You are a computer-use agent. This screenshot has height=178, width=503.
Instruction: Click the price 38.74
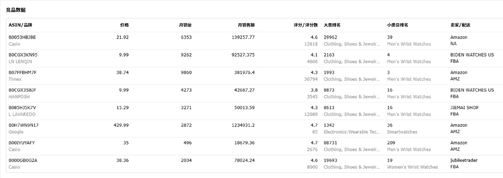[x=123, y=73]
